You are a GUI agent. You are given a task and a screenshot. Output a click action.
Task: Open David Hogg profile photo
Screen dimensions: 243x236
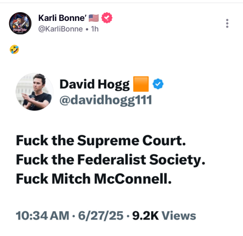click(35, 92)
